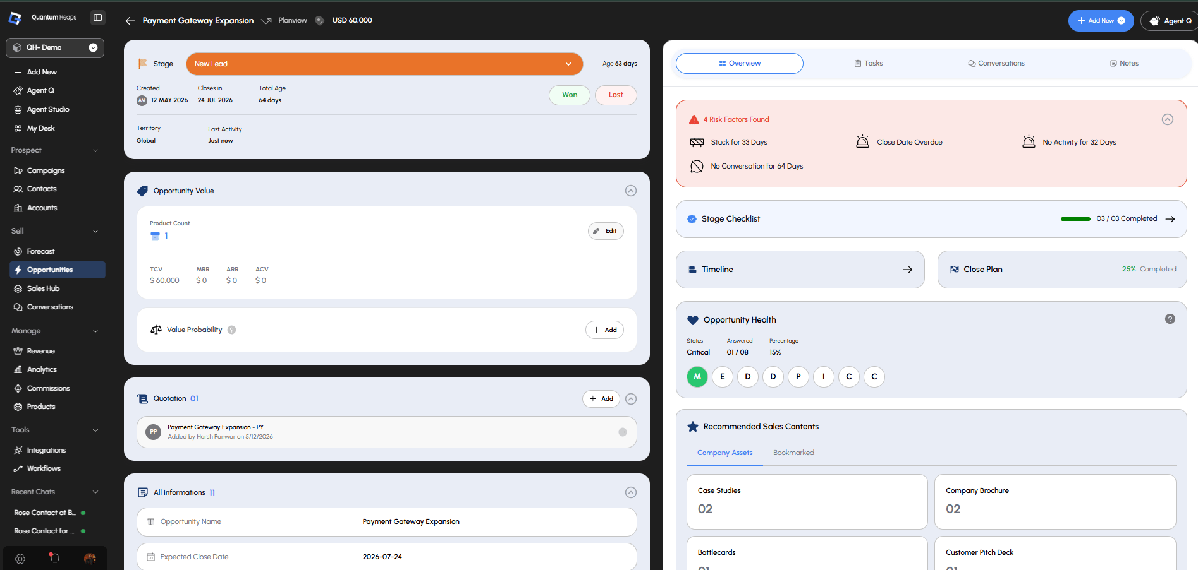
Task: Click the Expected Close Date field
Action: pos(387,557)
